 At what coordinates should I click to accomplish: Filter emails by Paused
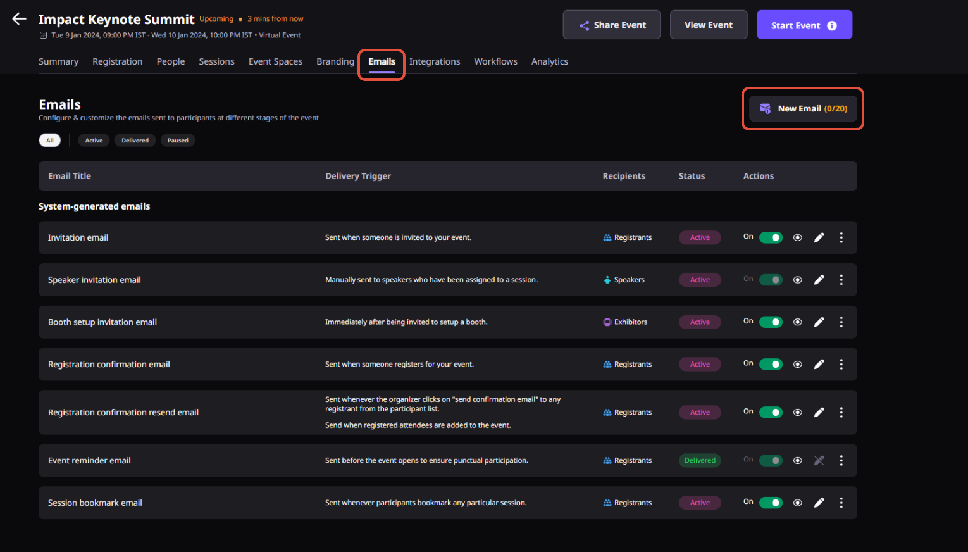tap(178, 141)
